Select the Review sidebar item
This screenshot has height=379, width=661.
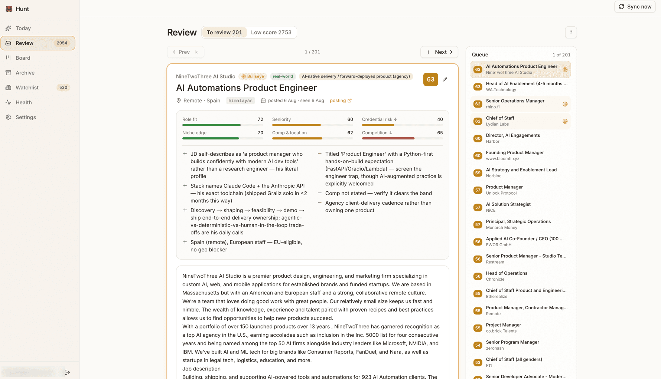(x=38, y=43)
